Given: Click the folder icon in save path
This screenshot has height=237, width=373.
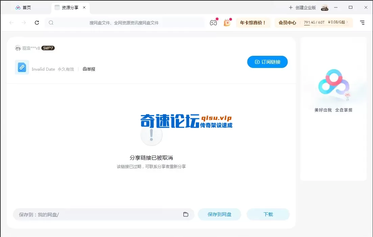Looking at the screenshot, I should pyautogui.click(x=186, y=214).
